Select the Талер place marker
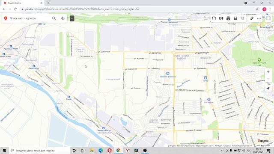274x154 pixels. [205, 78]
